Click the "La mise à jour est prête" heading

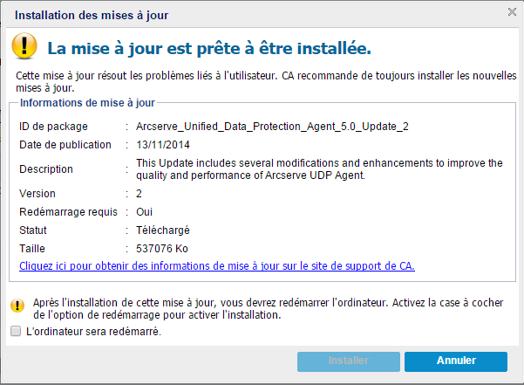[209, 46]
